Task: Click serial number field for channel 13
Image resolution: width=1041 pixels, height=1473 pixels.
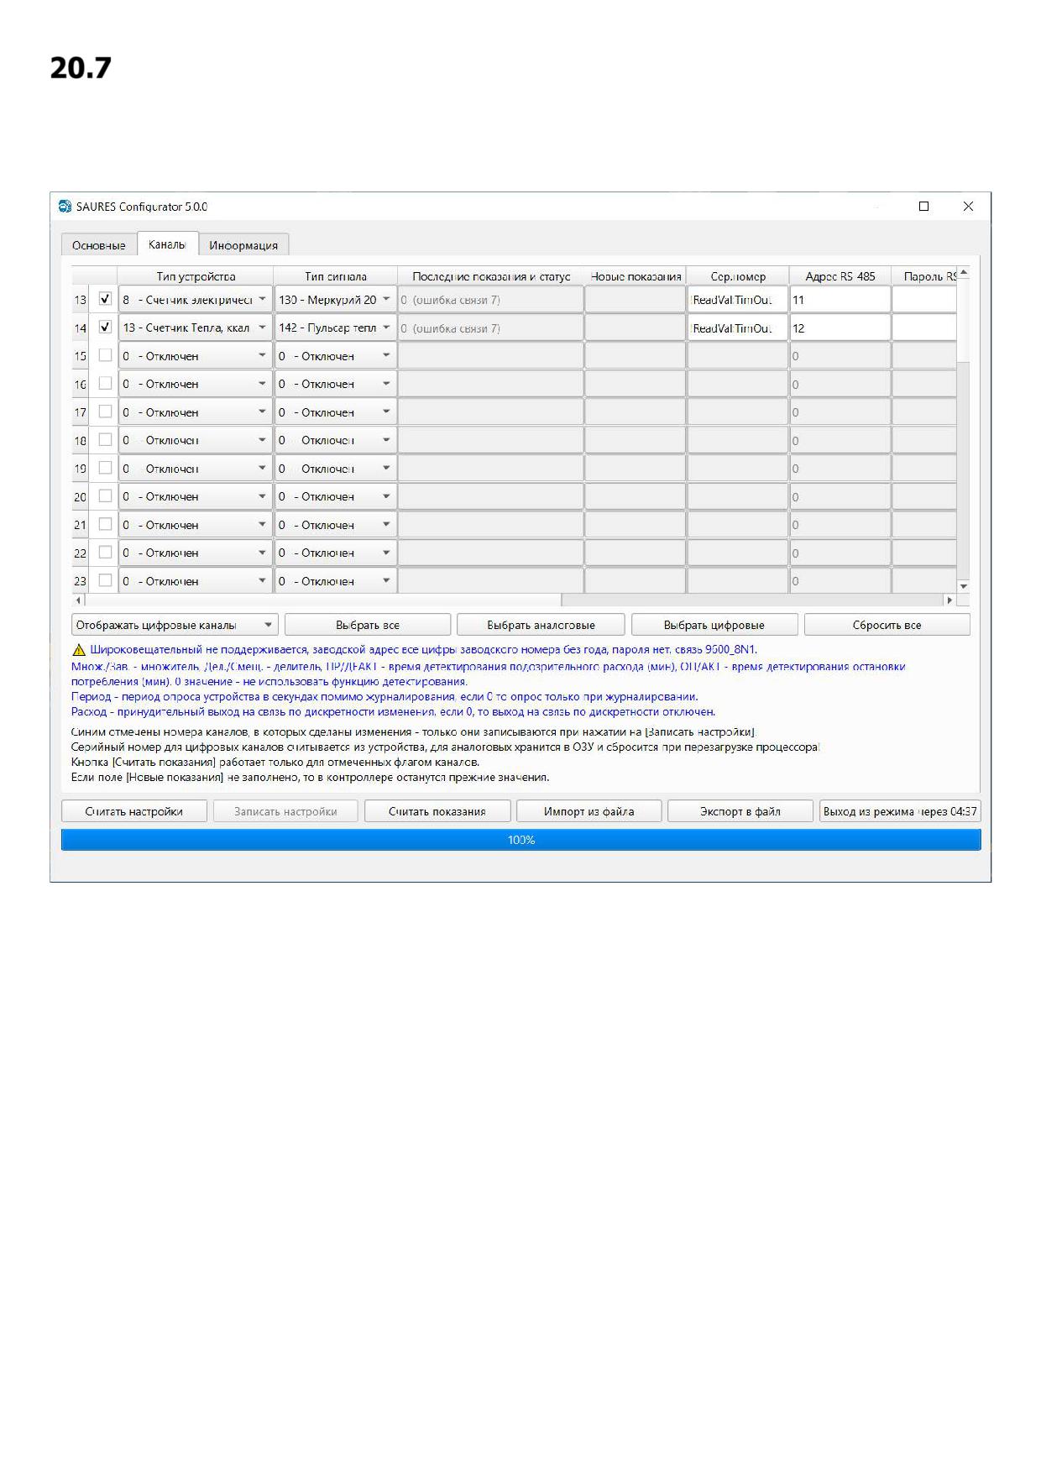Action: tap(737, 300)
